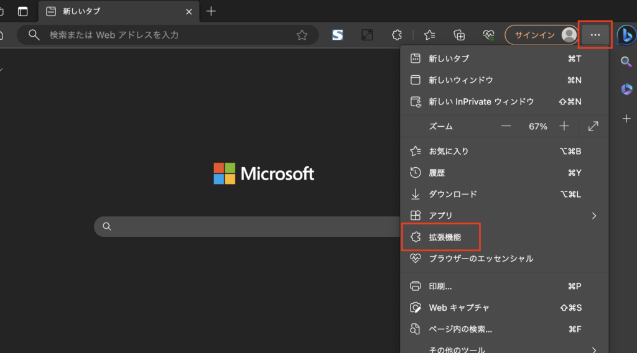Choose 新しい InPrivate ウィンドウ menu item
Image resolution: width=637 pixels, height=353 pixels.
pyautogui.click(x=481, y=101)
